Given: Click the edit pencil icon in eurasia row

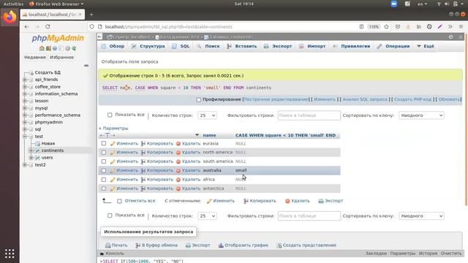Looking at the screenshot, I should tap(113, 143).
